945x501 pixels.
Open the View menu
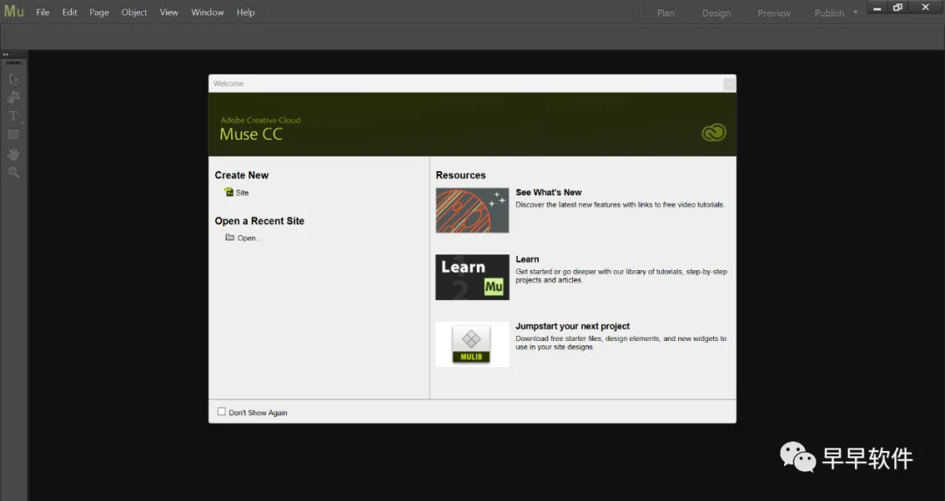point(169,12)
